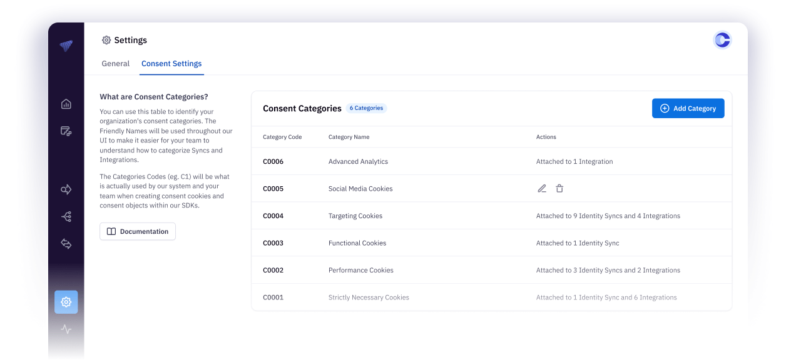This screenshot has width=801, height=360.
Task: Click the arrow-to-circle sidebar icon
Action: click(x=66, y=189)
